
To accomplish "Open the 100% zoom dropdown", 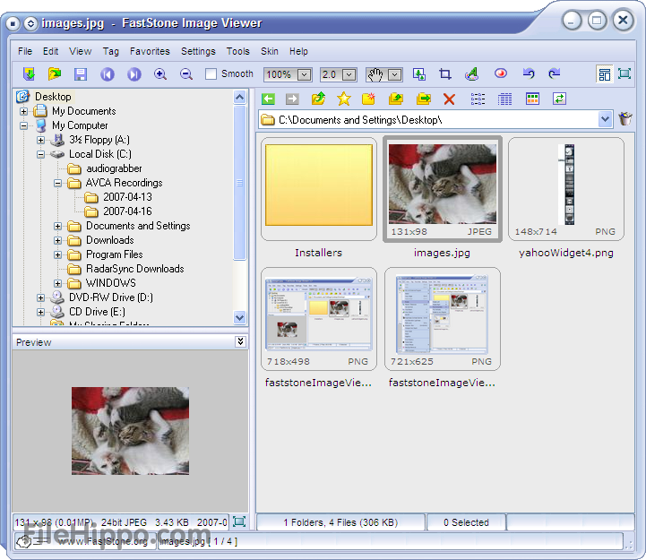I will pyautogui.click(x=304, y=75).
